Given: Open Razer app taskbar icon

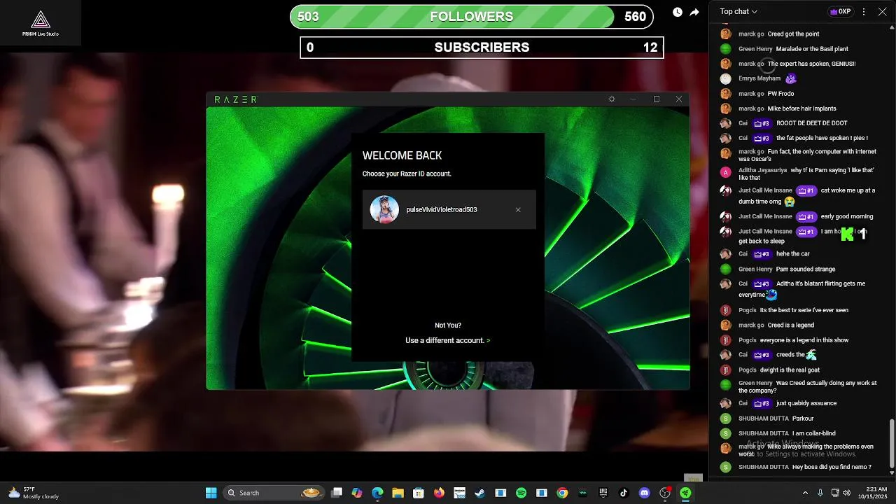Looking at the screenshot, I should [x=685, y=493].
